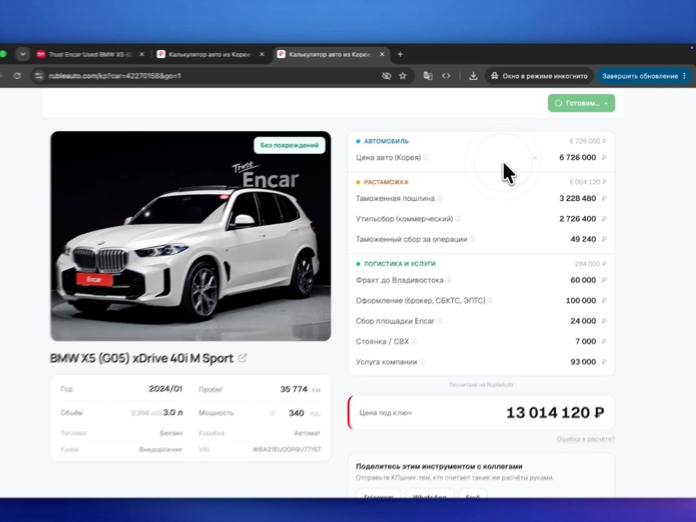Click the year value 2024/01

click(x=165, y=389)
